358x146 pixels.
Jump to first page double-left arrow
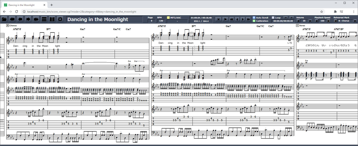pos(12,19)
